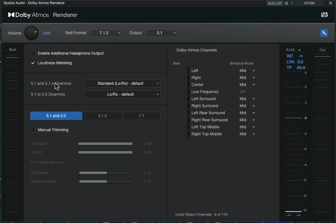Image resolution: width=336 pixels, height=223 pixels.
Task: Close the Dolby Atmos Renderer window
Action: tap(330, 3)
